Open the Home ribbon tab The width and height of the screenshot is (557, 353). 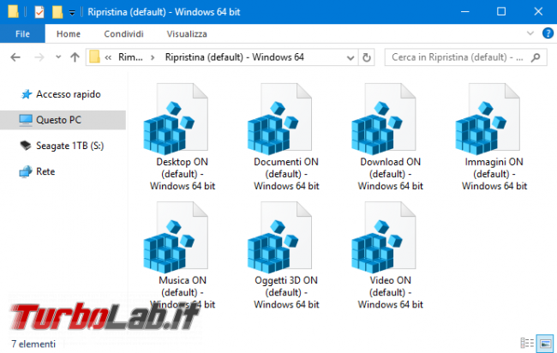69,33
